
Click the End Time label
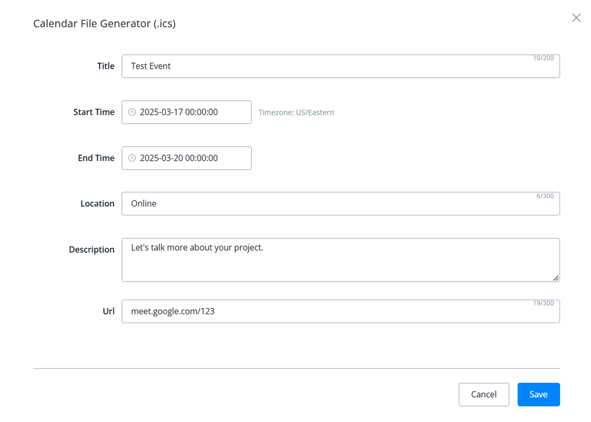[96, 158]
